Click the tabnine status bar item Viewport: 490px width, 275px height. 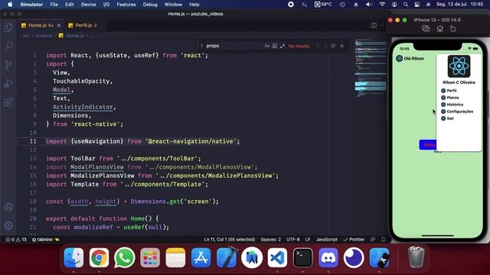point(46,239)
